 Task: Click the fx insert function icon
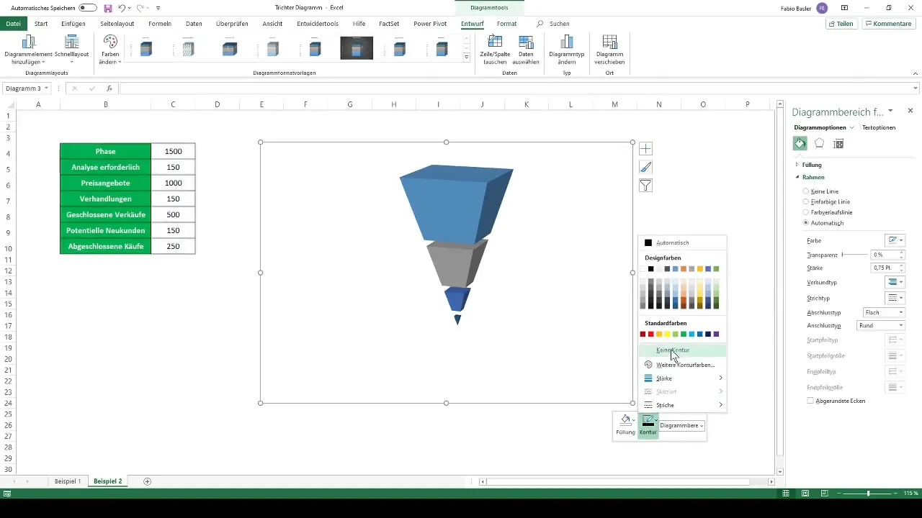pyautogui.click(x=109, y=88)
